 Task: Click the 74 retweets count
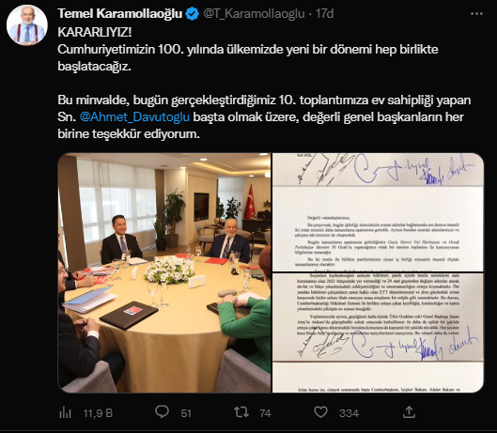(265, 413)
